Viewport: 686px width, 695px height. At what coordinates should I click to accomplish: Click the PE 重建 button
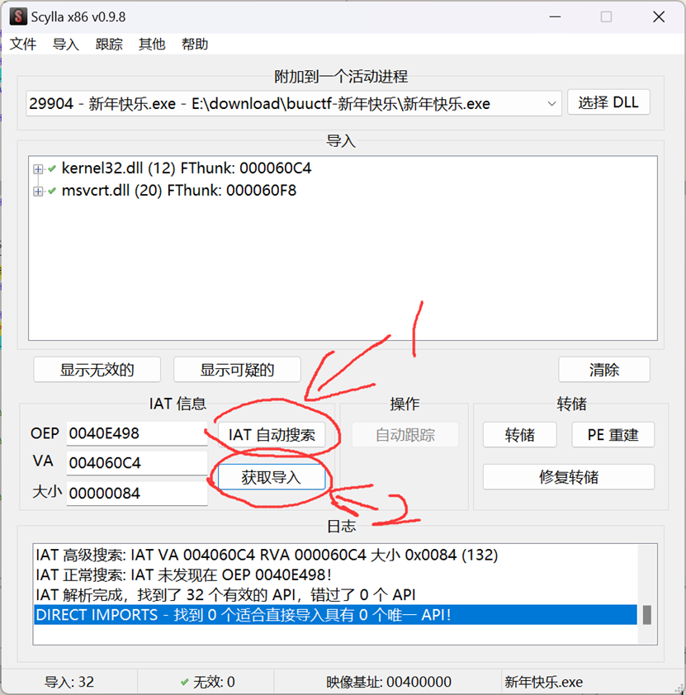(613, 435)
